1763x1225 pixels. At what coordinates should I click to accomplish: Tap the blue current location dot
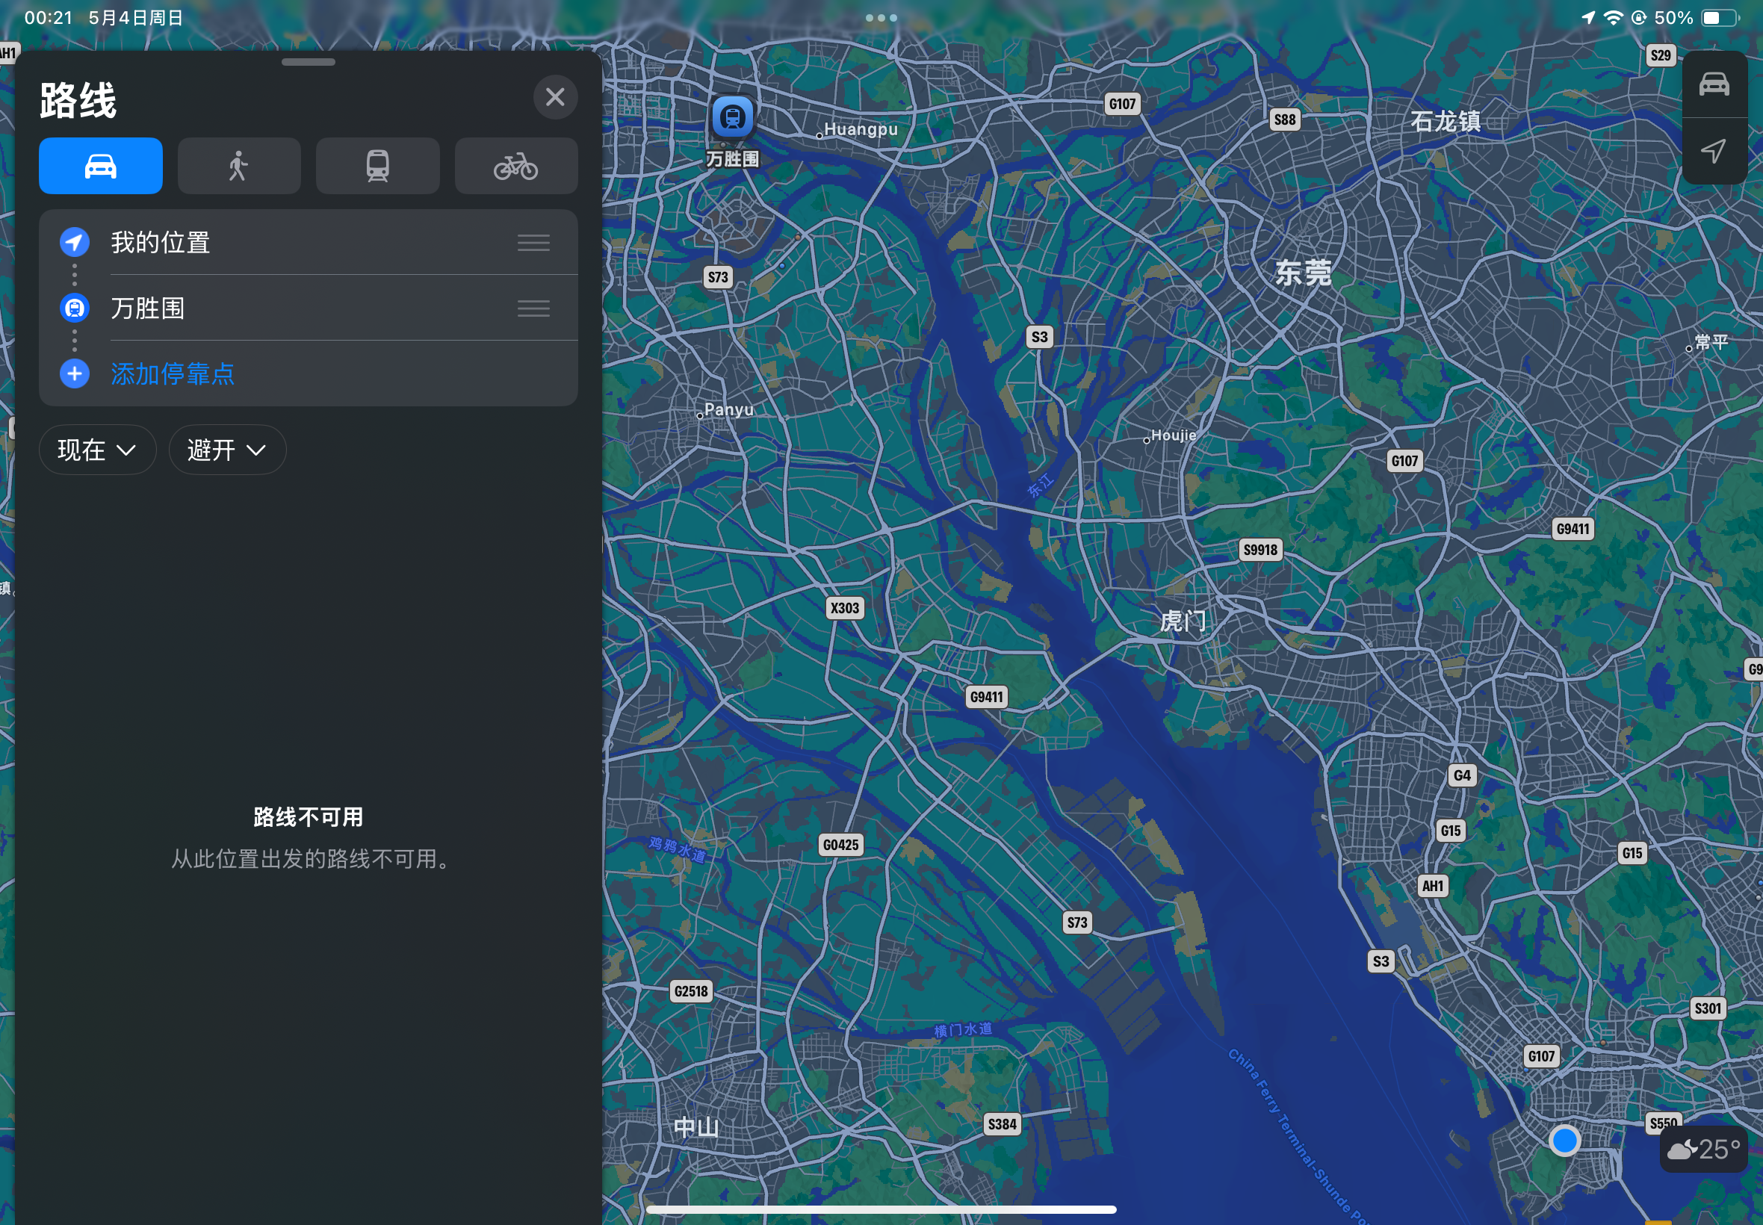[x=1564, y=1141]
